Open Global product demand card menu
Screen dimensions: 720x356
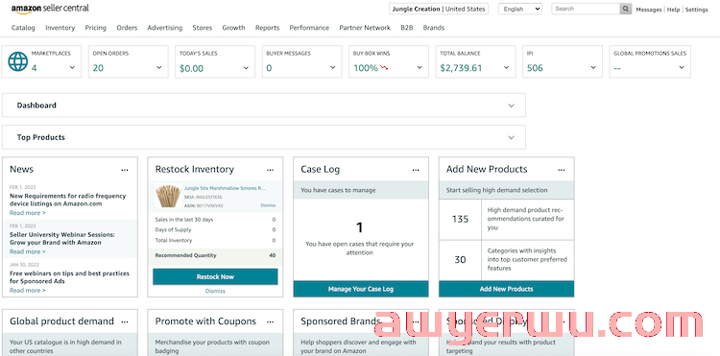[125, 321]
